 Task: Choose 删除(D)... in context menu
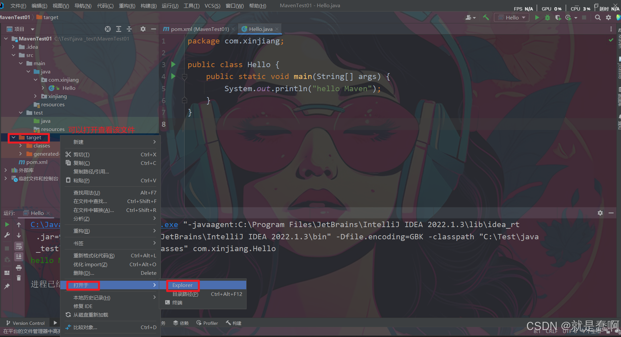[x=110, y=273]
